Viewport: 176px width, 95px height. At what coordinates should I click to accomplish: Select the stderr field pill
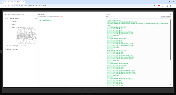[x=12, y=25]
